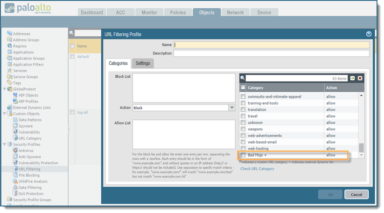Open the Tags icon
Image resolution: width=384 pixels, height=213 pixels.
pos(10,83)
